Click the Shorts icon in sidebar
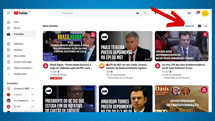Viewport: 215px width, 121px height. [x=8, y=28]
